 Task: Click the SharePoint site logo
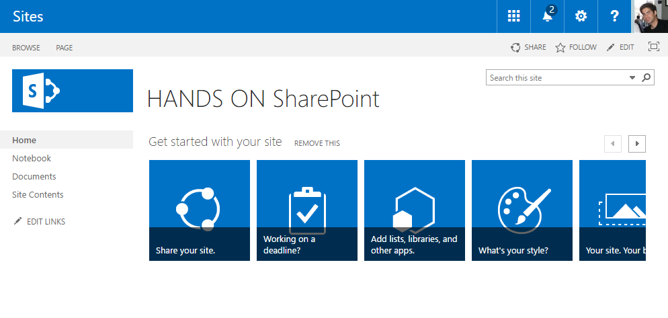coord(73,91)
